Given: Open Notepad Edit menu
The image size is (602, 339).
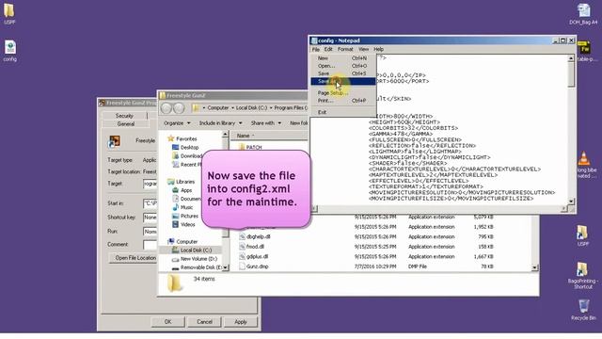Looking at the screenshot, I should click(x=328, y=49).
